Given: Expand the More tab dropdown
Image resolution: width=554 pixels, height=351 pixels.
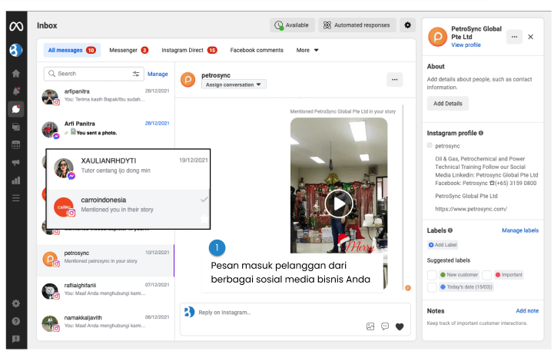Looking at the screenshot, I should tap(307, 50).
